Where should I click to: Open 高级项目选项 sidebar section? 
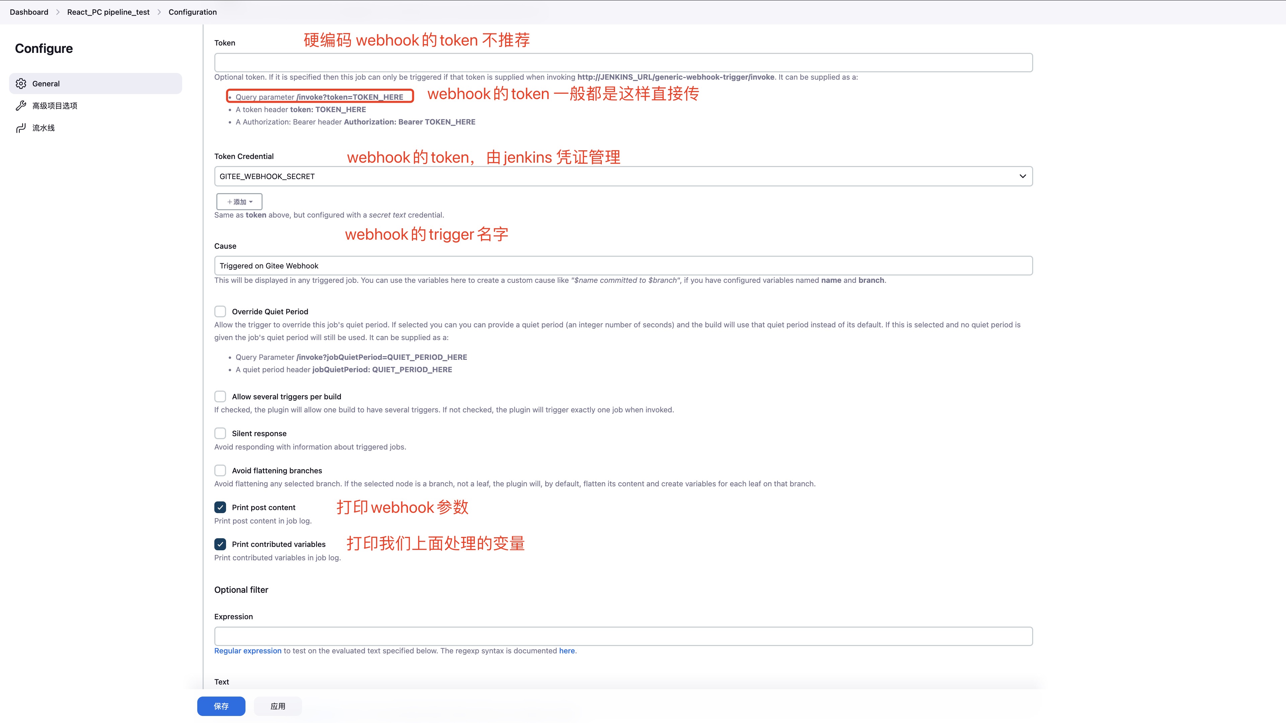[x=95, y=105]
